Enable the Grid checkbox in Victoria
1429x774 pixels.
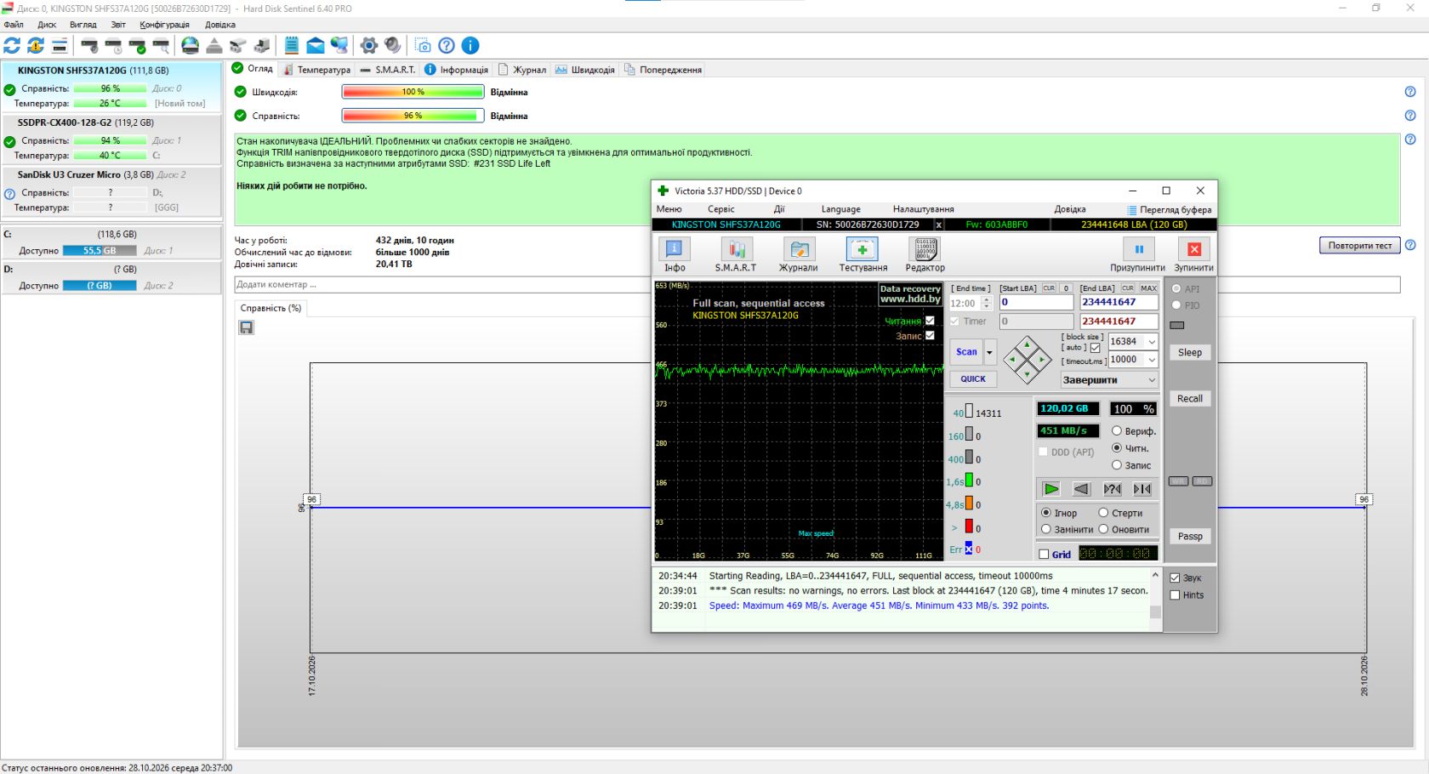tap(1044, 555)
